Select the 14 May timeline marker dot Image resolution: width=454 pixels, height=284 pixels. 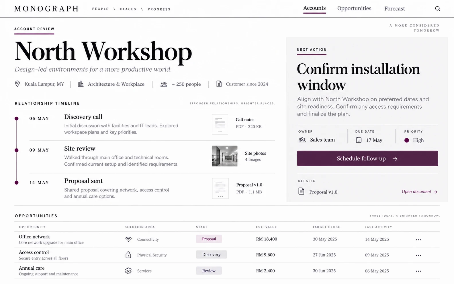(x=17, y=183)
